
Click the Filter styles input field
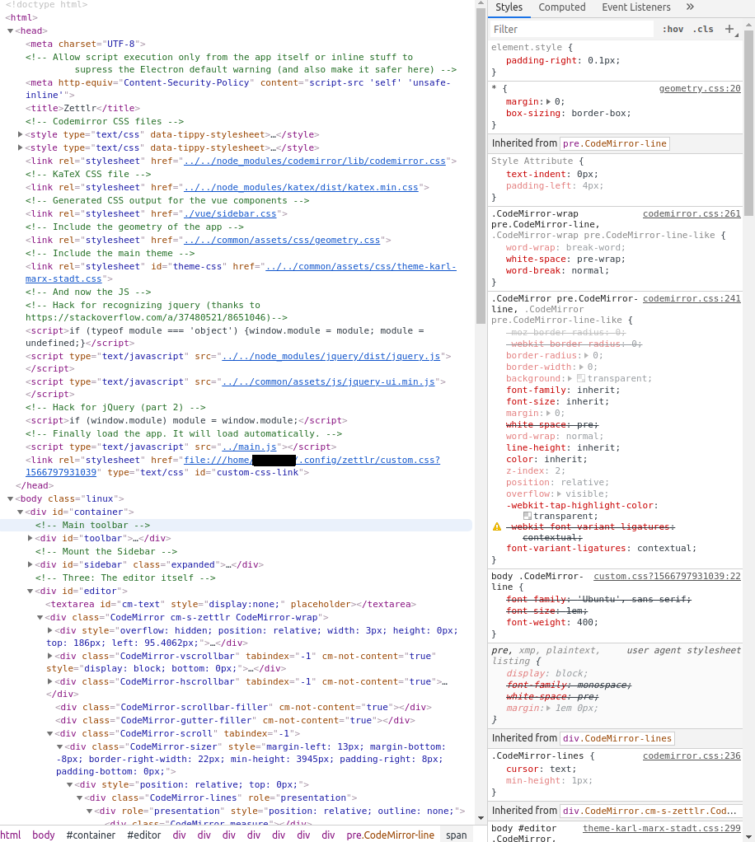(x=572, y=30)
